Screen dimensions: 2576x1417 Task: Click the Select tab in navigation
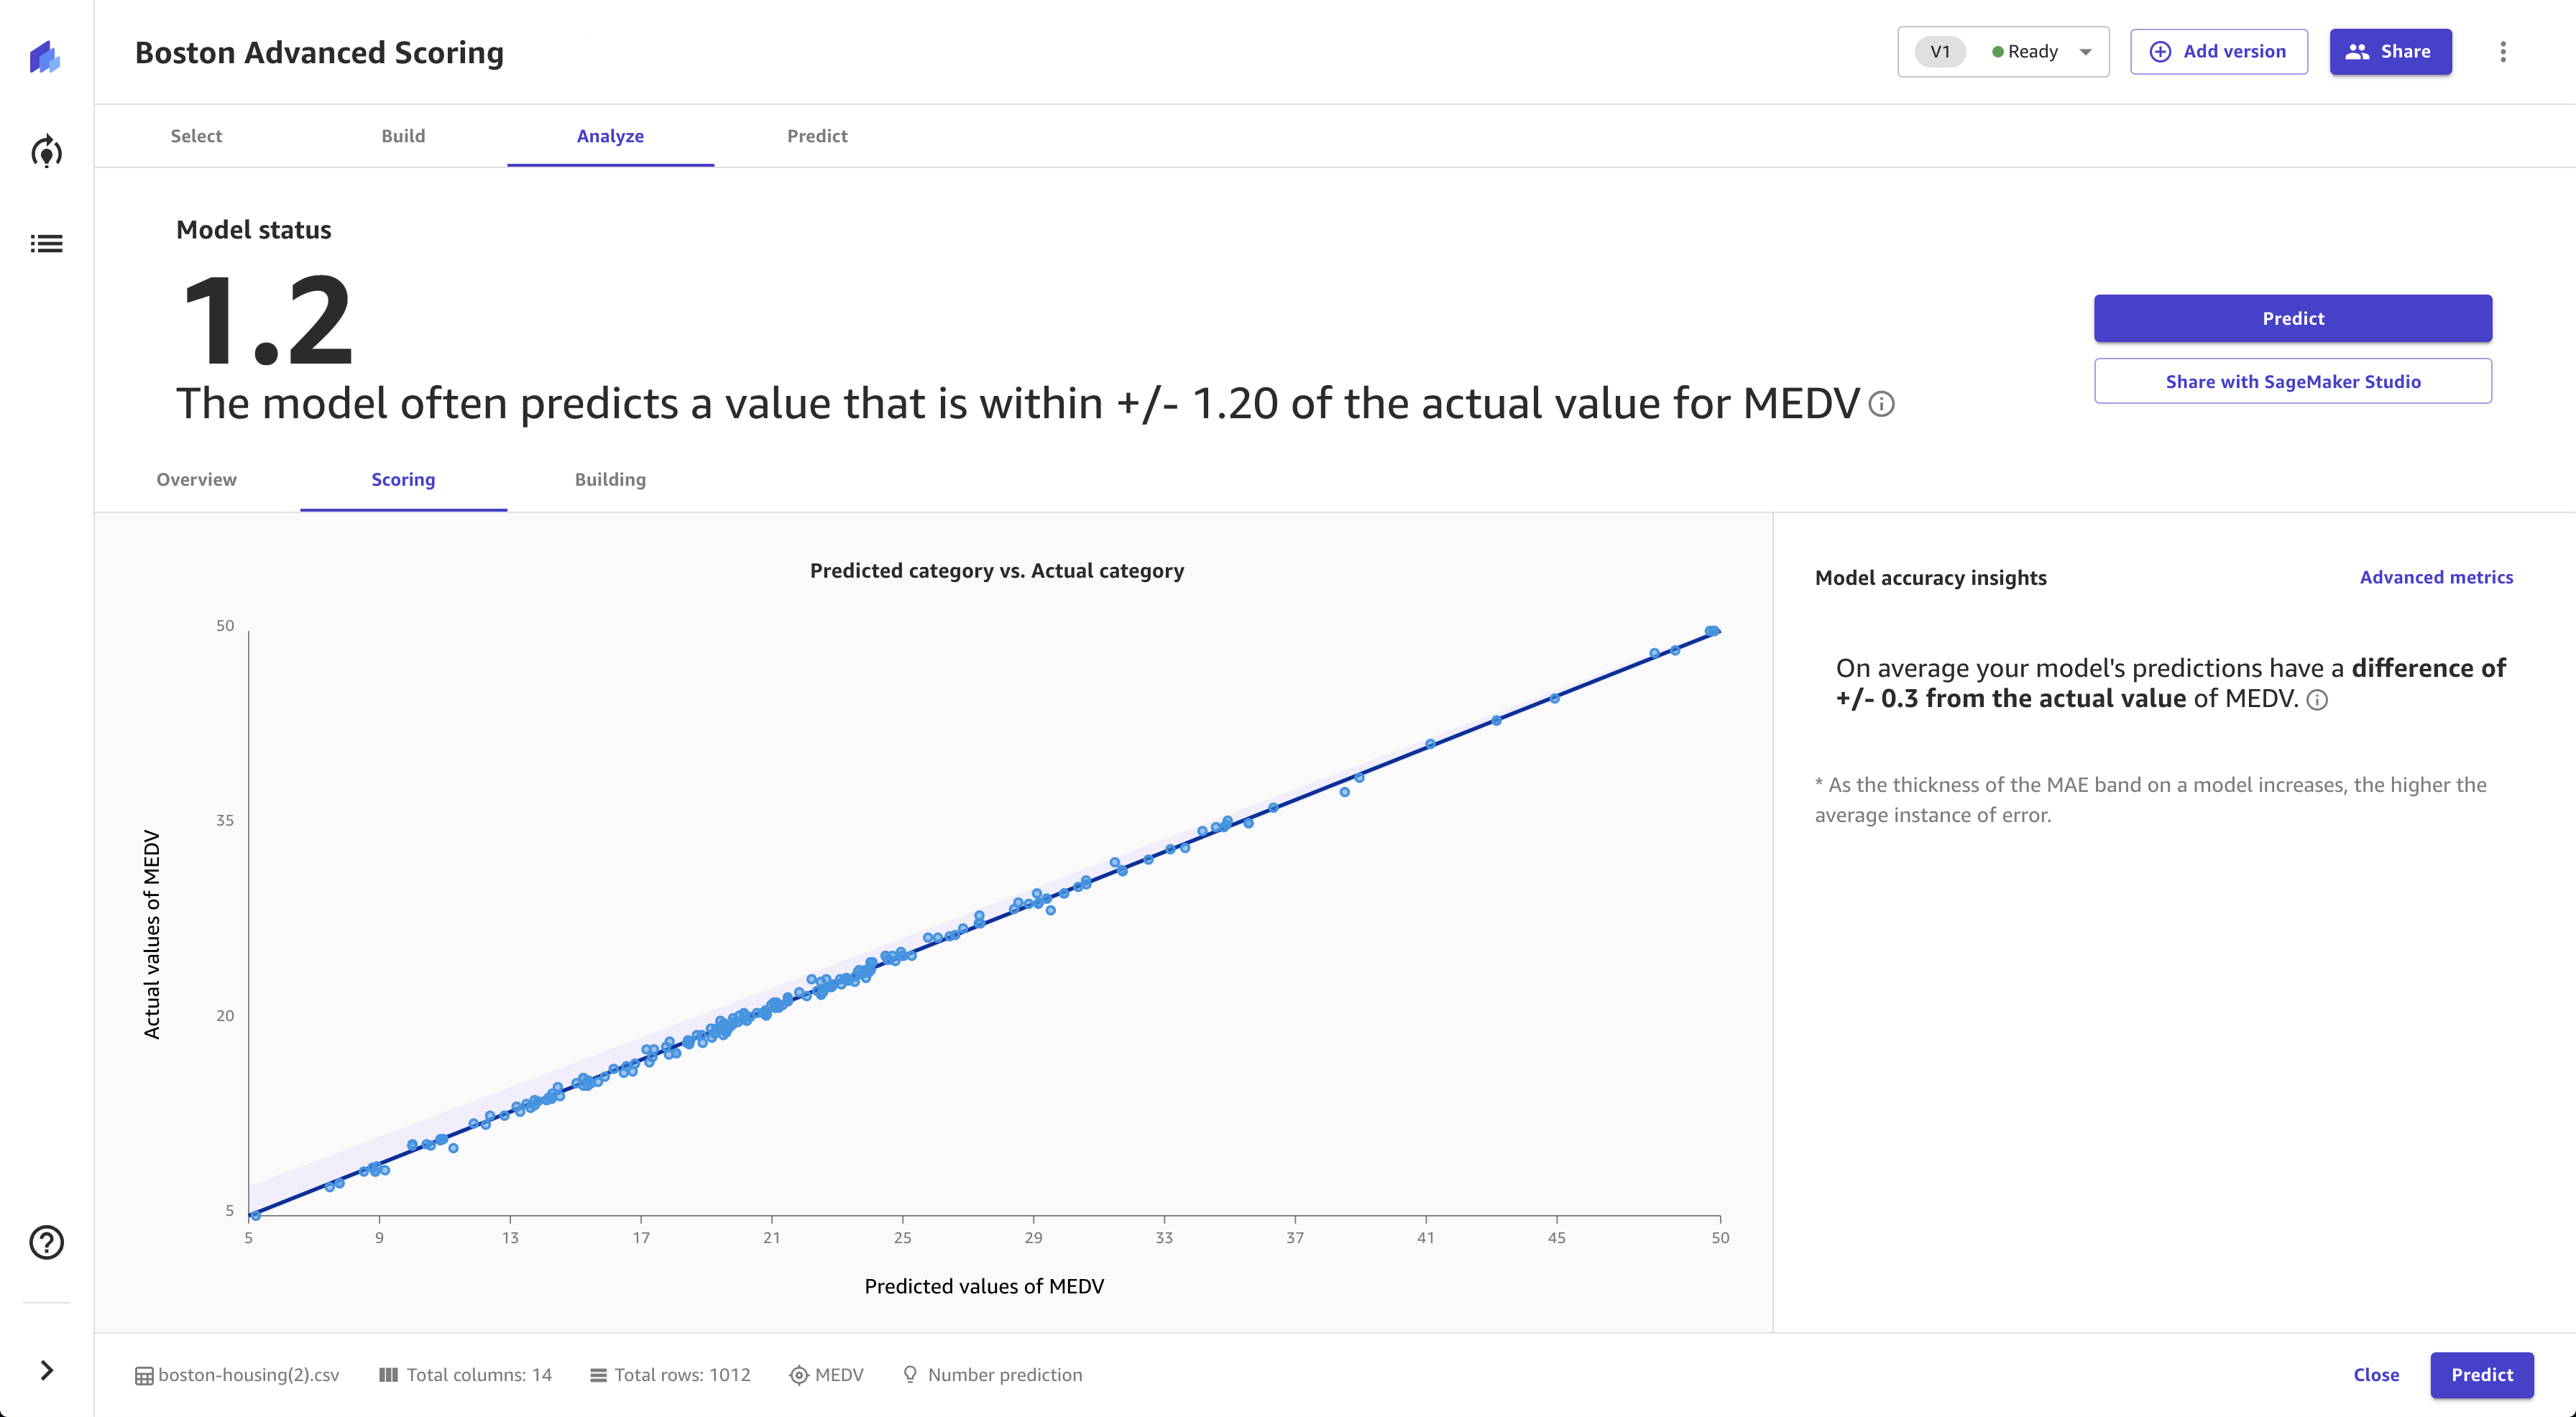pyautogui.click(x=195, y=134)
